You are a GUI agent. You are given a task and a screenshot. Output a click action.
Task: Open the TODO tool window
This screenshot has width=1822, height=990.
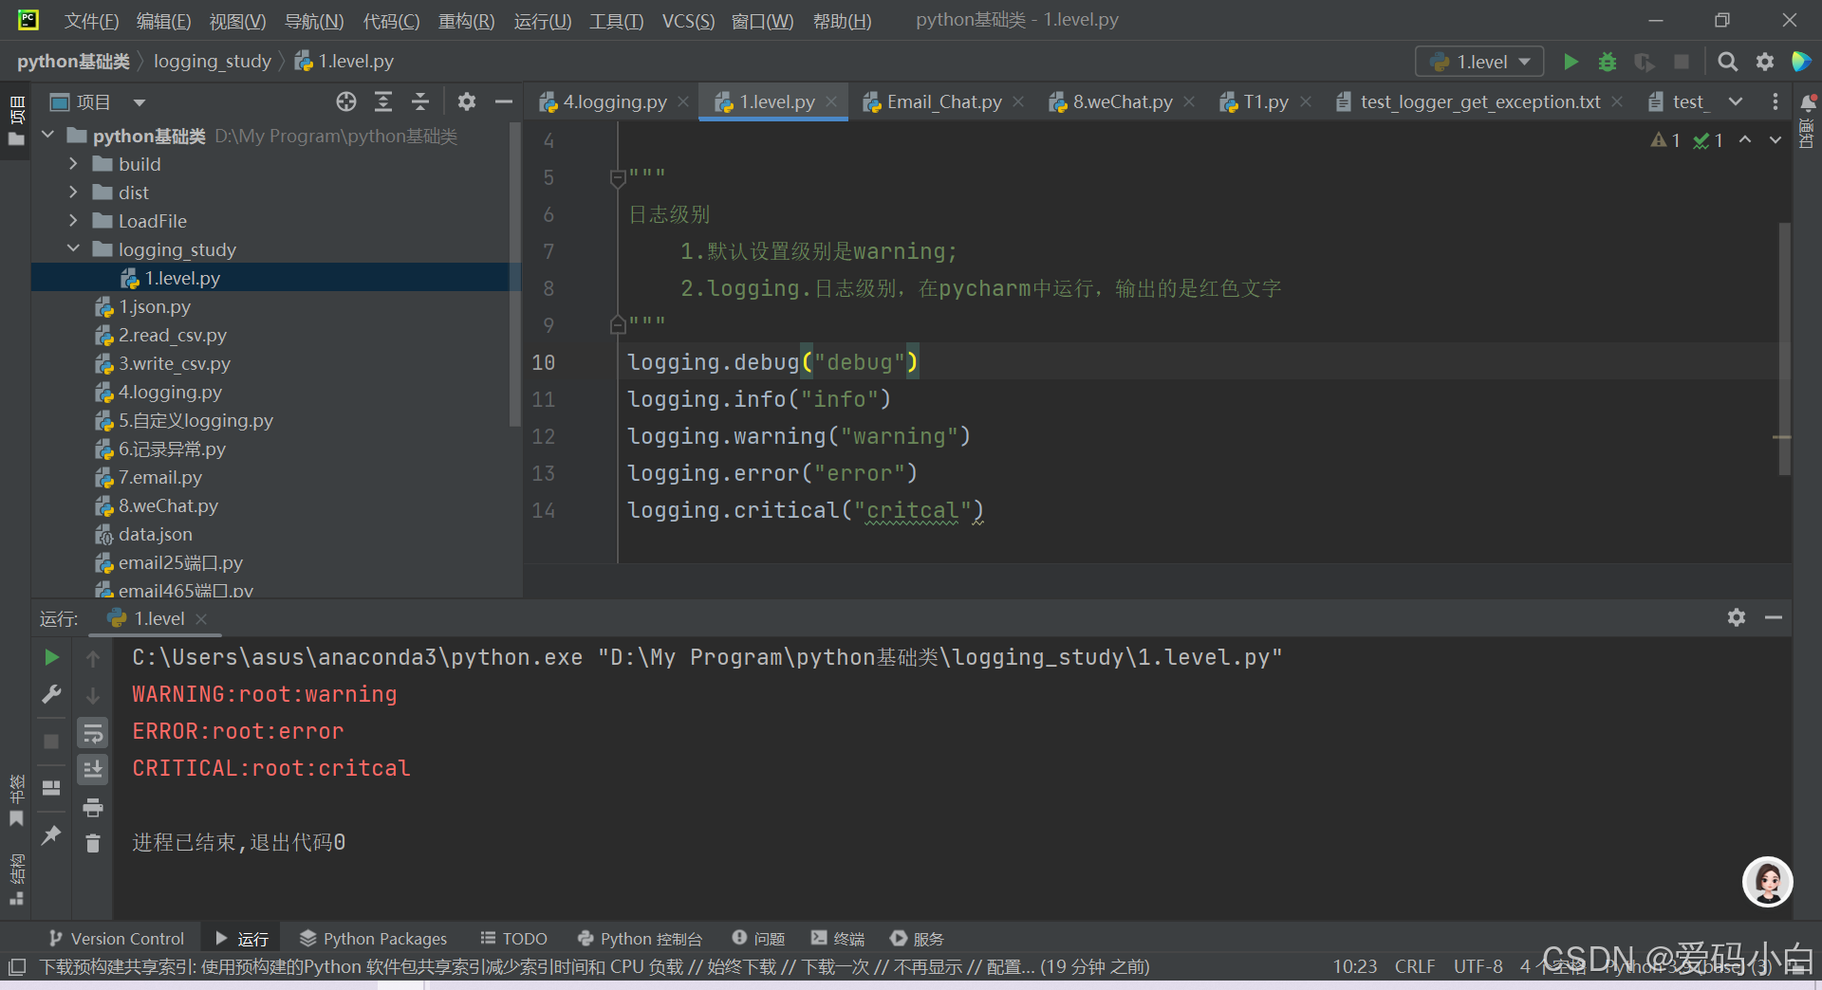(513, 938)
